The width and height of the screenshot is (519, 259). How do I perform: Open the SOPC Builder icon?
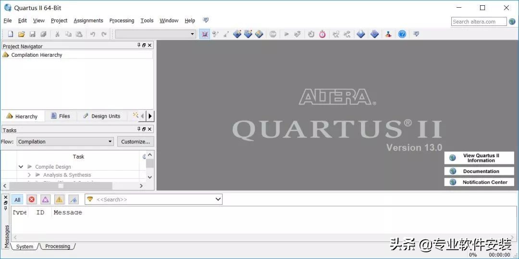point(388,34)
